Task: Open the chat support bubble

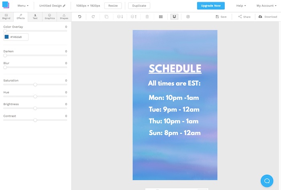Action: 267,180
